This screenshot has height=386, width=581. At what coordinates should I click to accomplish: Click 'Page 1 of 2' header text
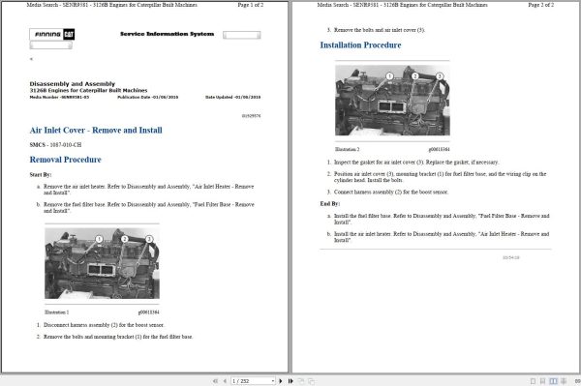click(x=251, y=5)
